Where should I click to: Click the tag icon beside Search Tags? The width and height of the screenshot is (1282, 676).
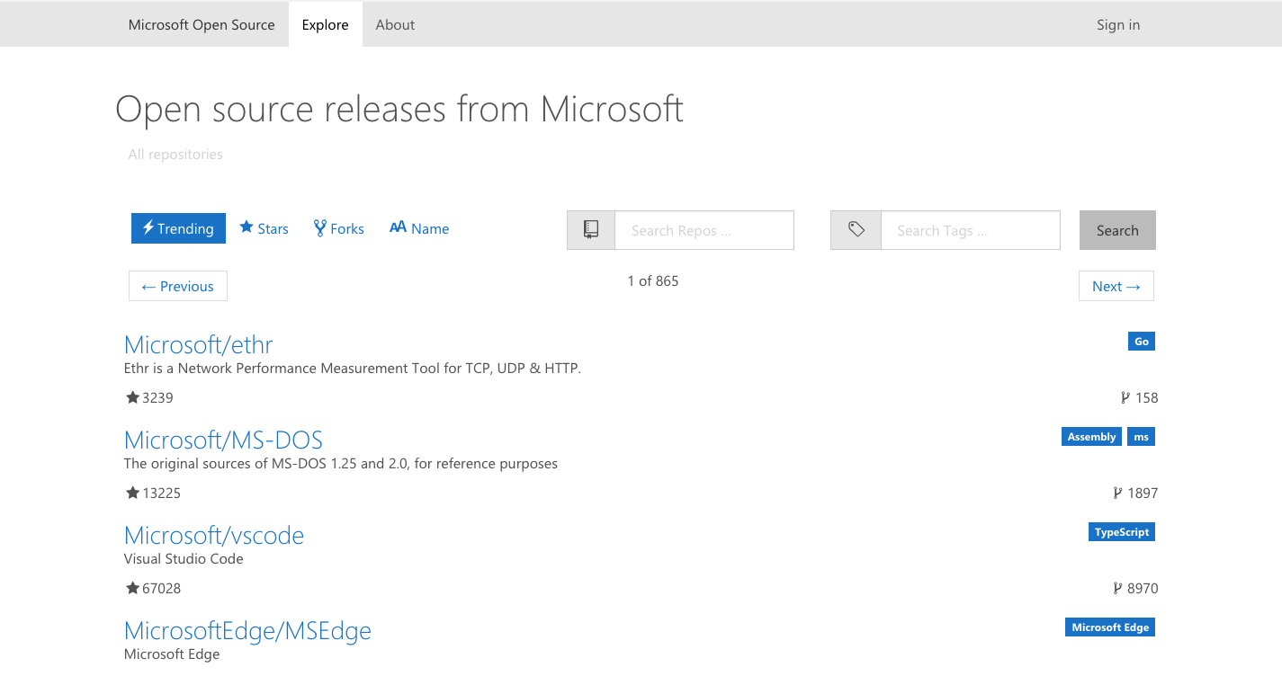point(856,230)
